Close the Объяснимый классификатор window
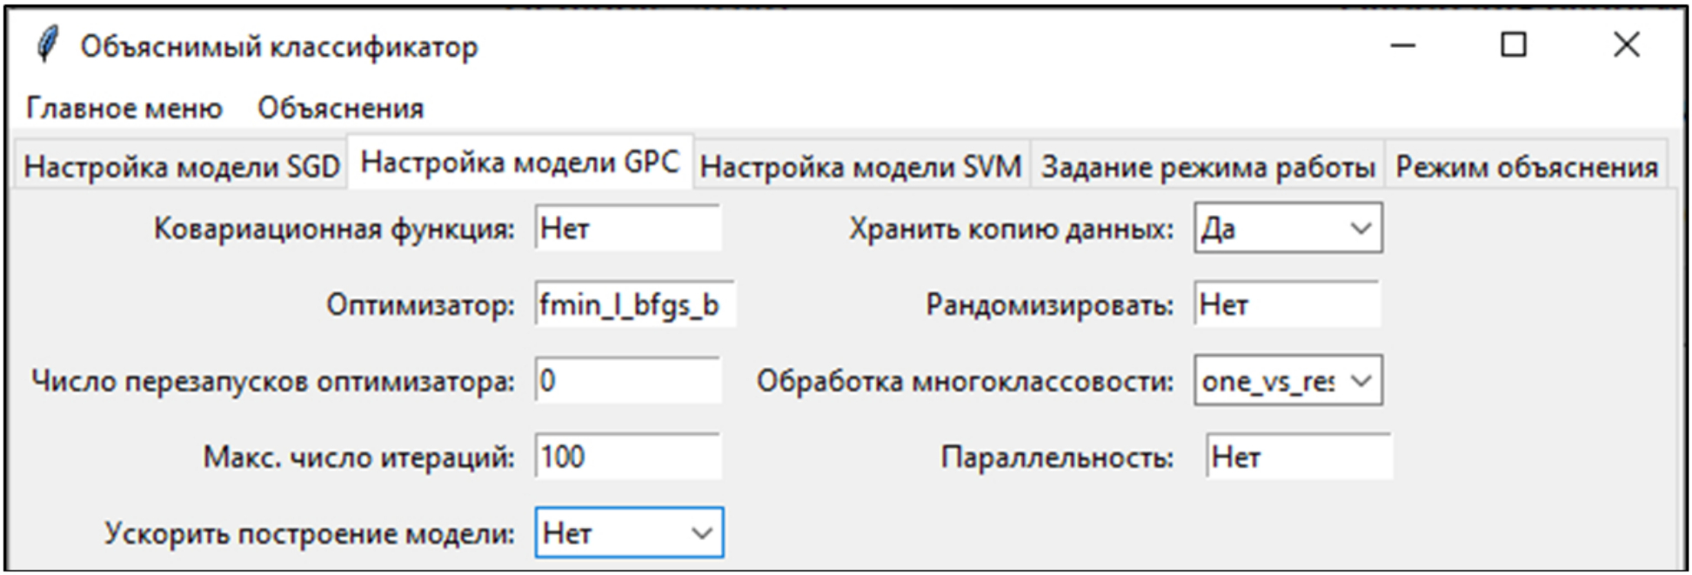This screenshot has width=1692, height=575. tap(1626, 45)
